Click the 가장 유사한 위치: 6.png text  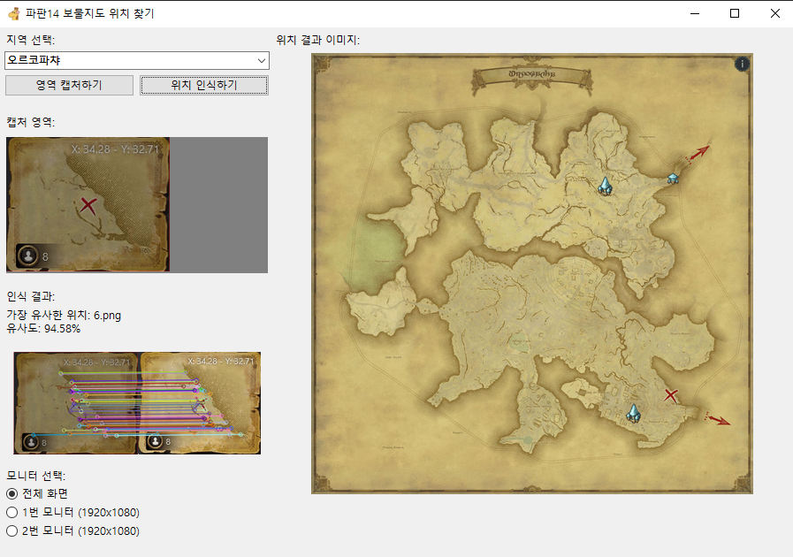64,315
